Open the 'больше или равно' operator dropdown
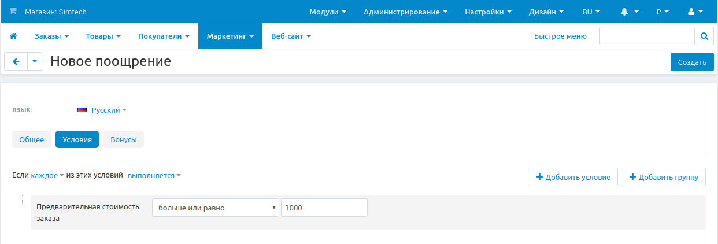Screen dimensions: 718x244 click(215, 208)
